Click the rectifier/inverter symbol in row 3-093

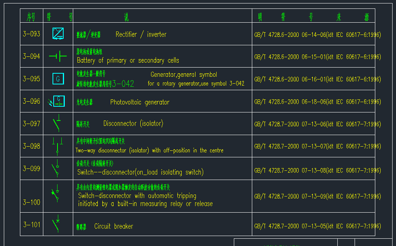point(58,33)
